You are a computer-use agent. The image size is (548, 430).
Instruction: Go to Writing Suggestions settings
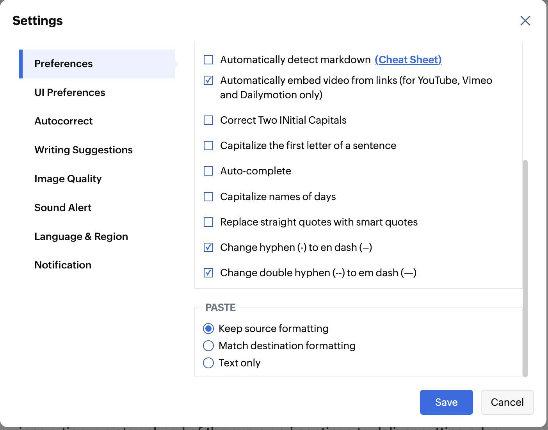84,150
